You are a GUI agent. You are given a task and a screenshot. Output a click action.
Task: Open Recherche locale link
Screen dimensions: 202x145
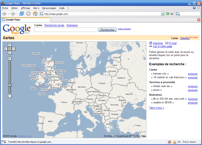(x=54, y=25)
